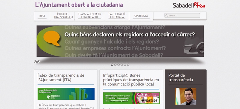Select the sixth slide indicator dot
240x109 pixels.
tap(128, 65)
